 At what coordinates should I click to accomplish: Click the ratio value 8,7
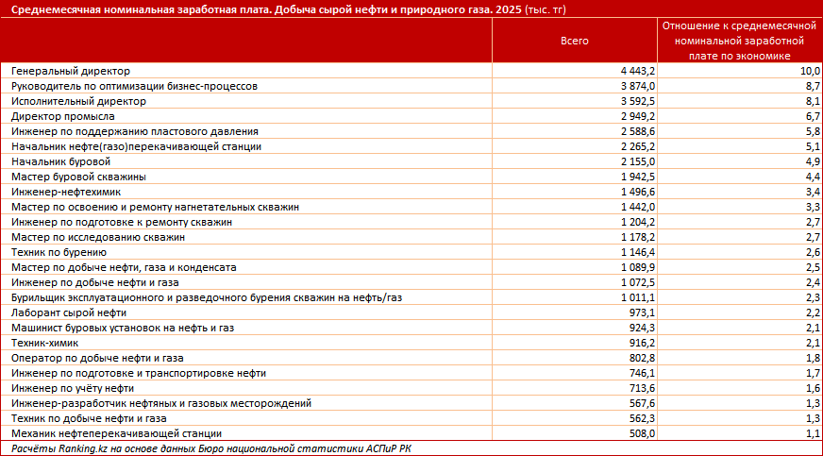(x=813, y=86)
